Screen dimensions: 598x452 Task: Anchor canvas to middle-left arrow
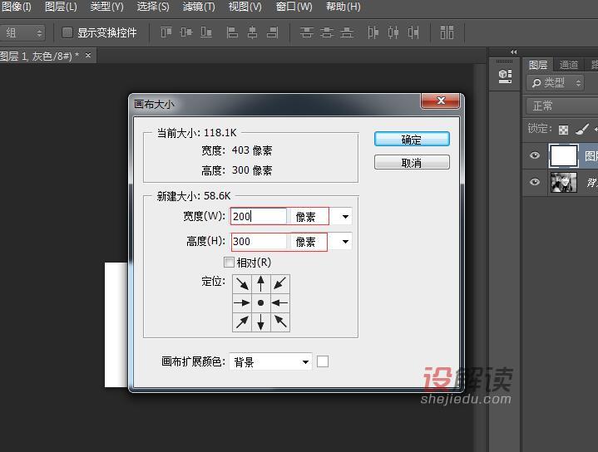(242, 303)
